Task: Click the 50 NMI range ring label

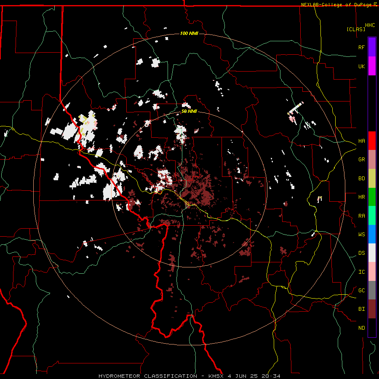Action: [189, 111]
